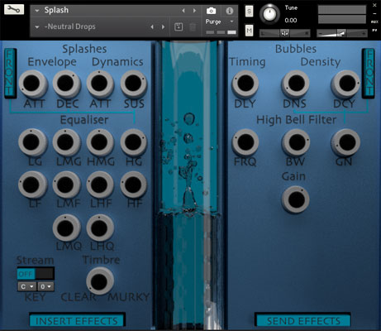
Task: Toggle the Solo S button
Action: (249, 12)
